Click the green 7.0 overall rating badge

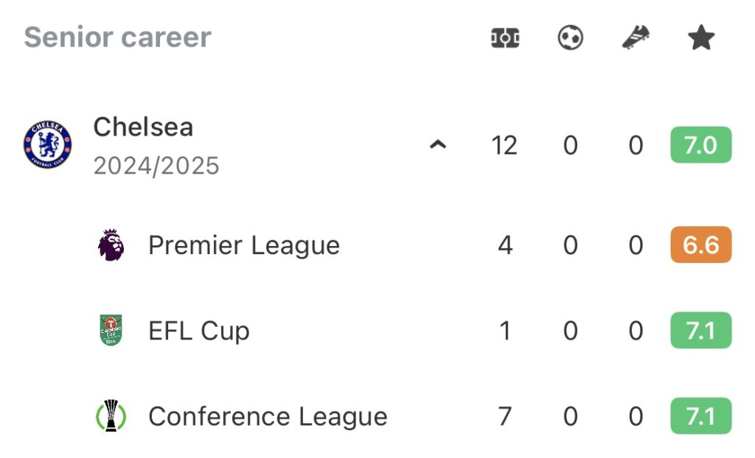701,145
